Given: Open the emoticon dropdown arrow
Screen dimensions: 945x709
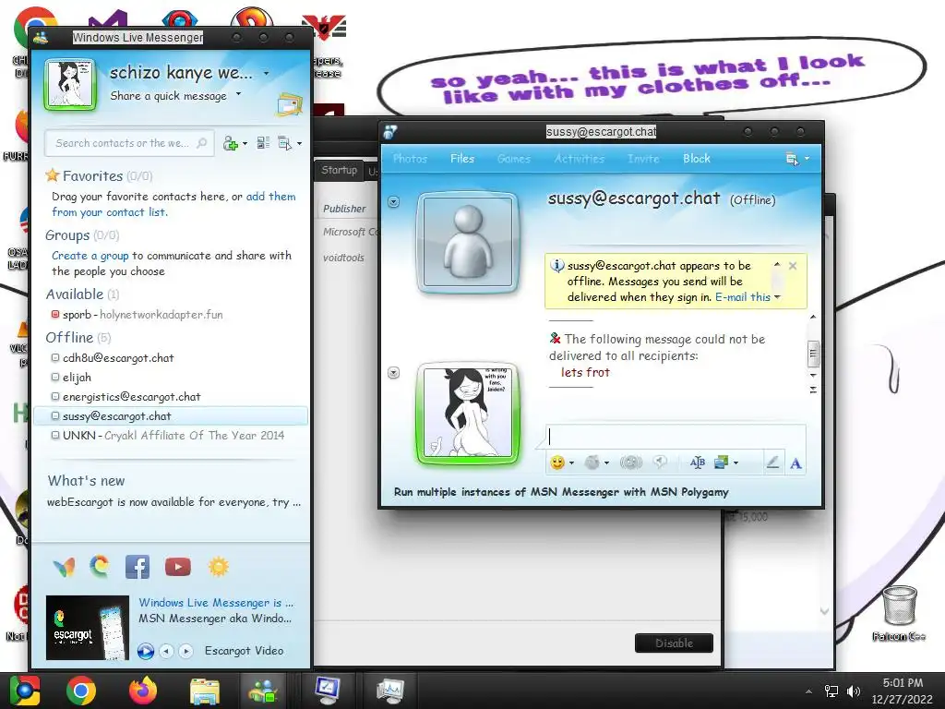Looking at the screenshot, I should coord(571,463).
